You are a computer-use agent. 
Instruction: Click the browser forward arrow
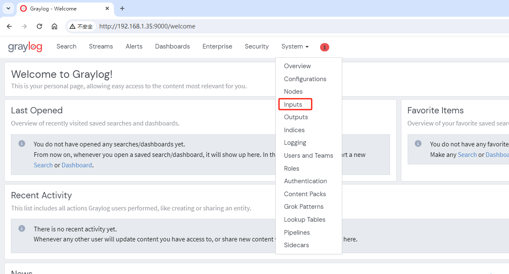[x=24, y=26]
